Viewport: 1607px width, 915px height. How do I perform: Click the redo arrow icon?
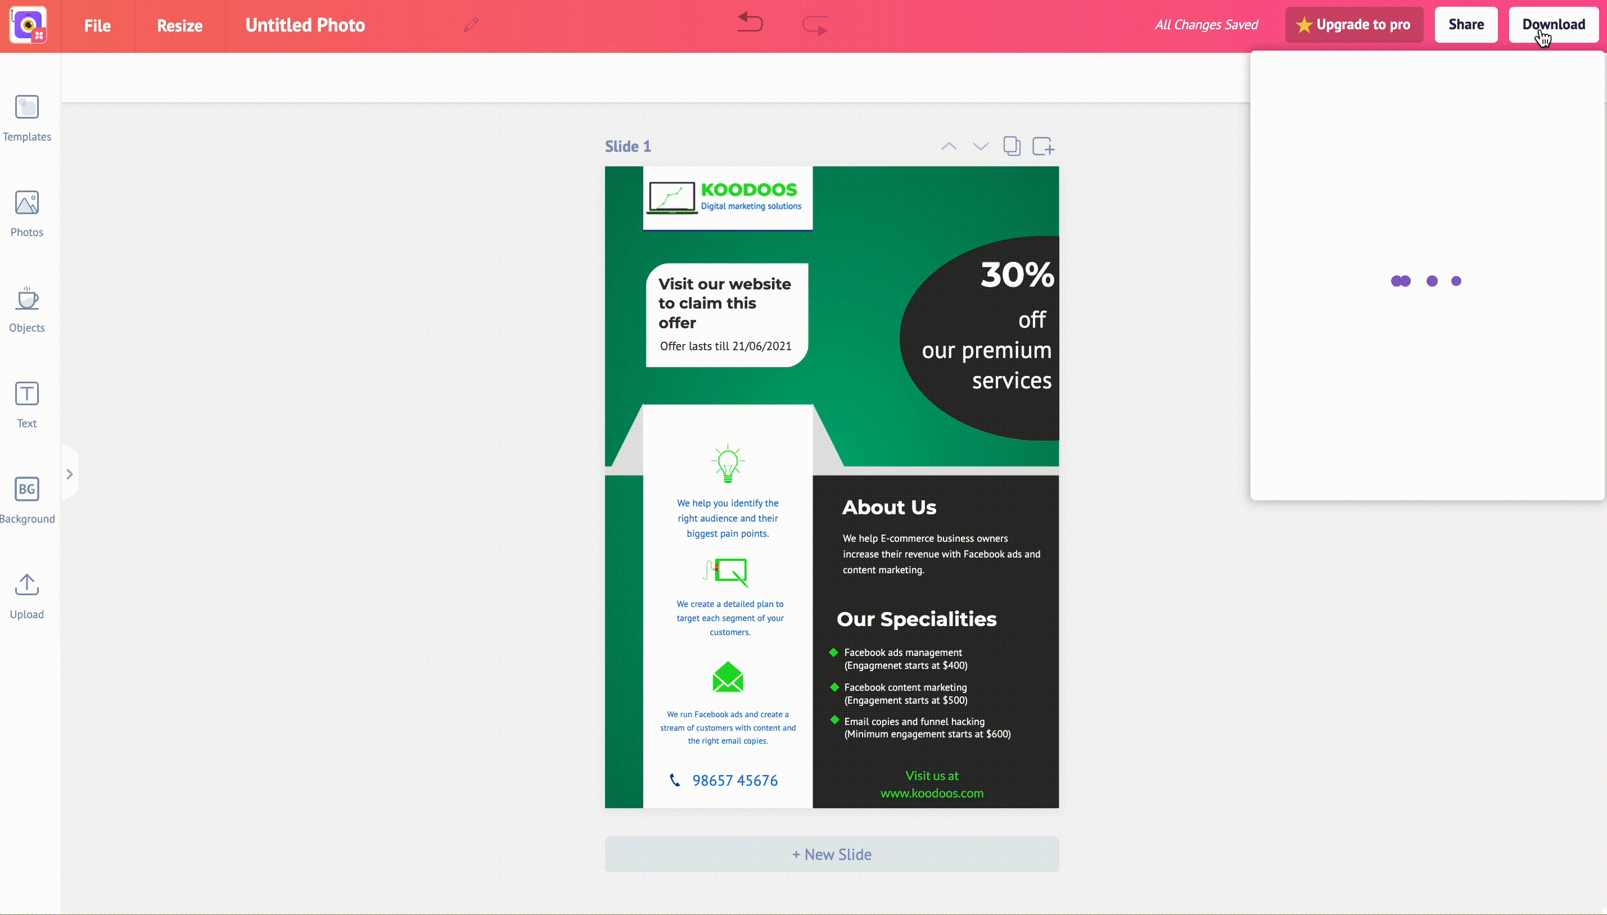coord(816,24)
